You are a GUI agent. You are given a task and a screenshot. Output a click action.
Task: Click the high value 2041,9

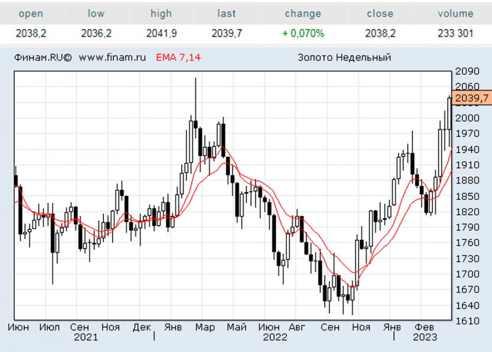point(161,33)
